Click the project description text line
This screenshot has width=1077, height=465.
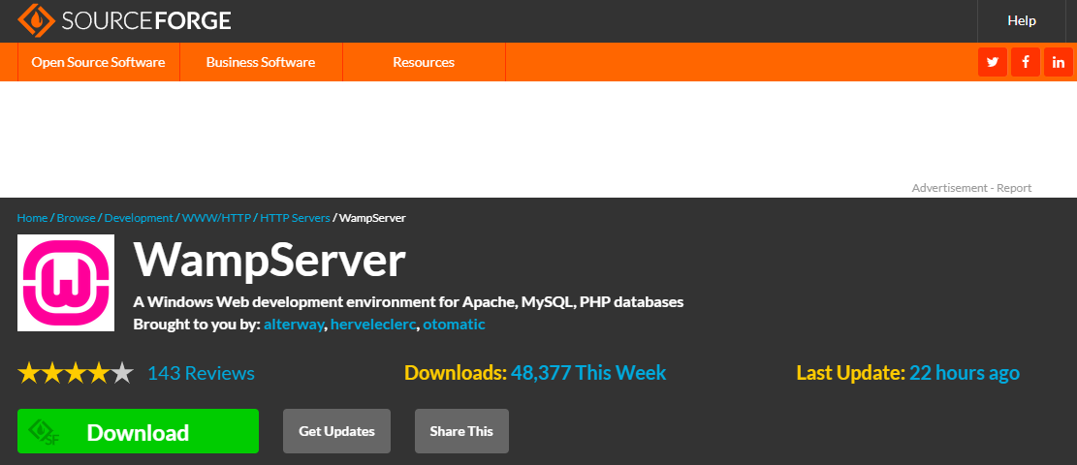point(408,302)
